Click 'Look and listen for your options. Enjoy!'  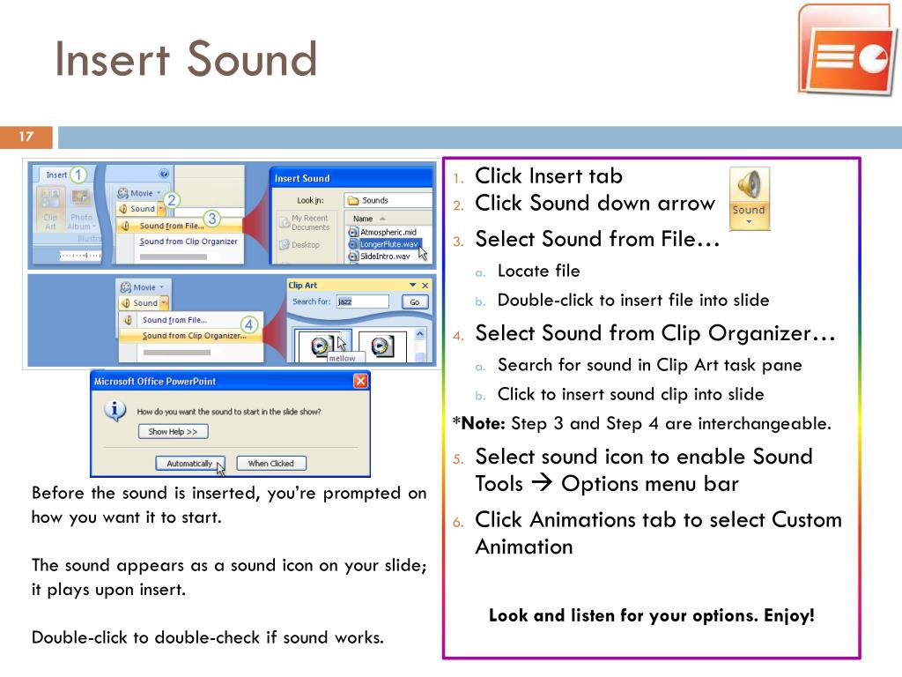click(x=652, y=615)
